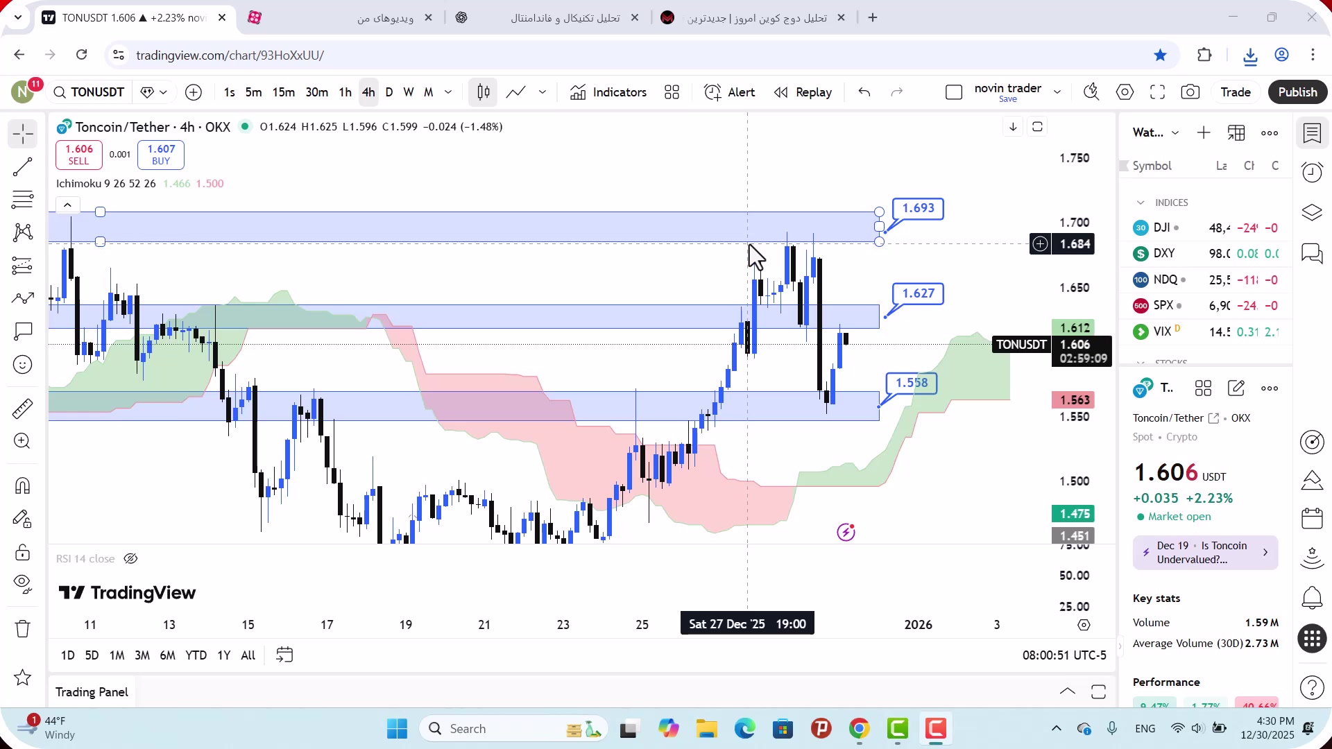Select the 3M date range
Image resolution: width=1332 pixels, height=749 pixels.
tap(142, 655)
